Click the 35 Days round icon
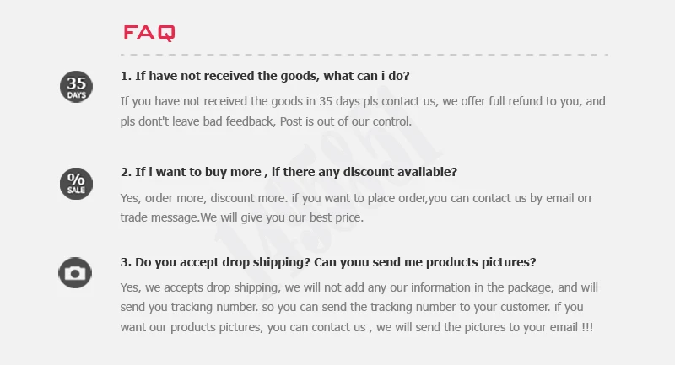Viewport: 675px width, 365px height. pos(76,86)
